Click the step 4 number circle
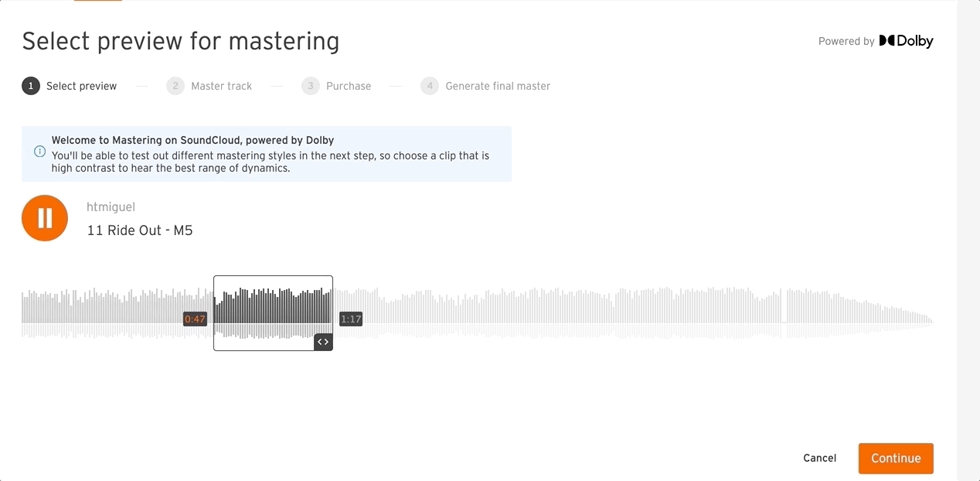 tap(430, 86)
